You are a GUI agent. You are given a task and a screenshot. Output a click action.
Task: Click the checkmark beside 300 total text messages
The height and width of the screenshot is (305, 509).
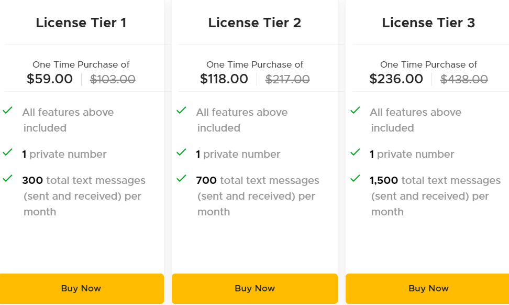[x=8, y=178]
